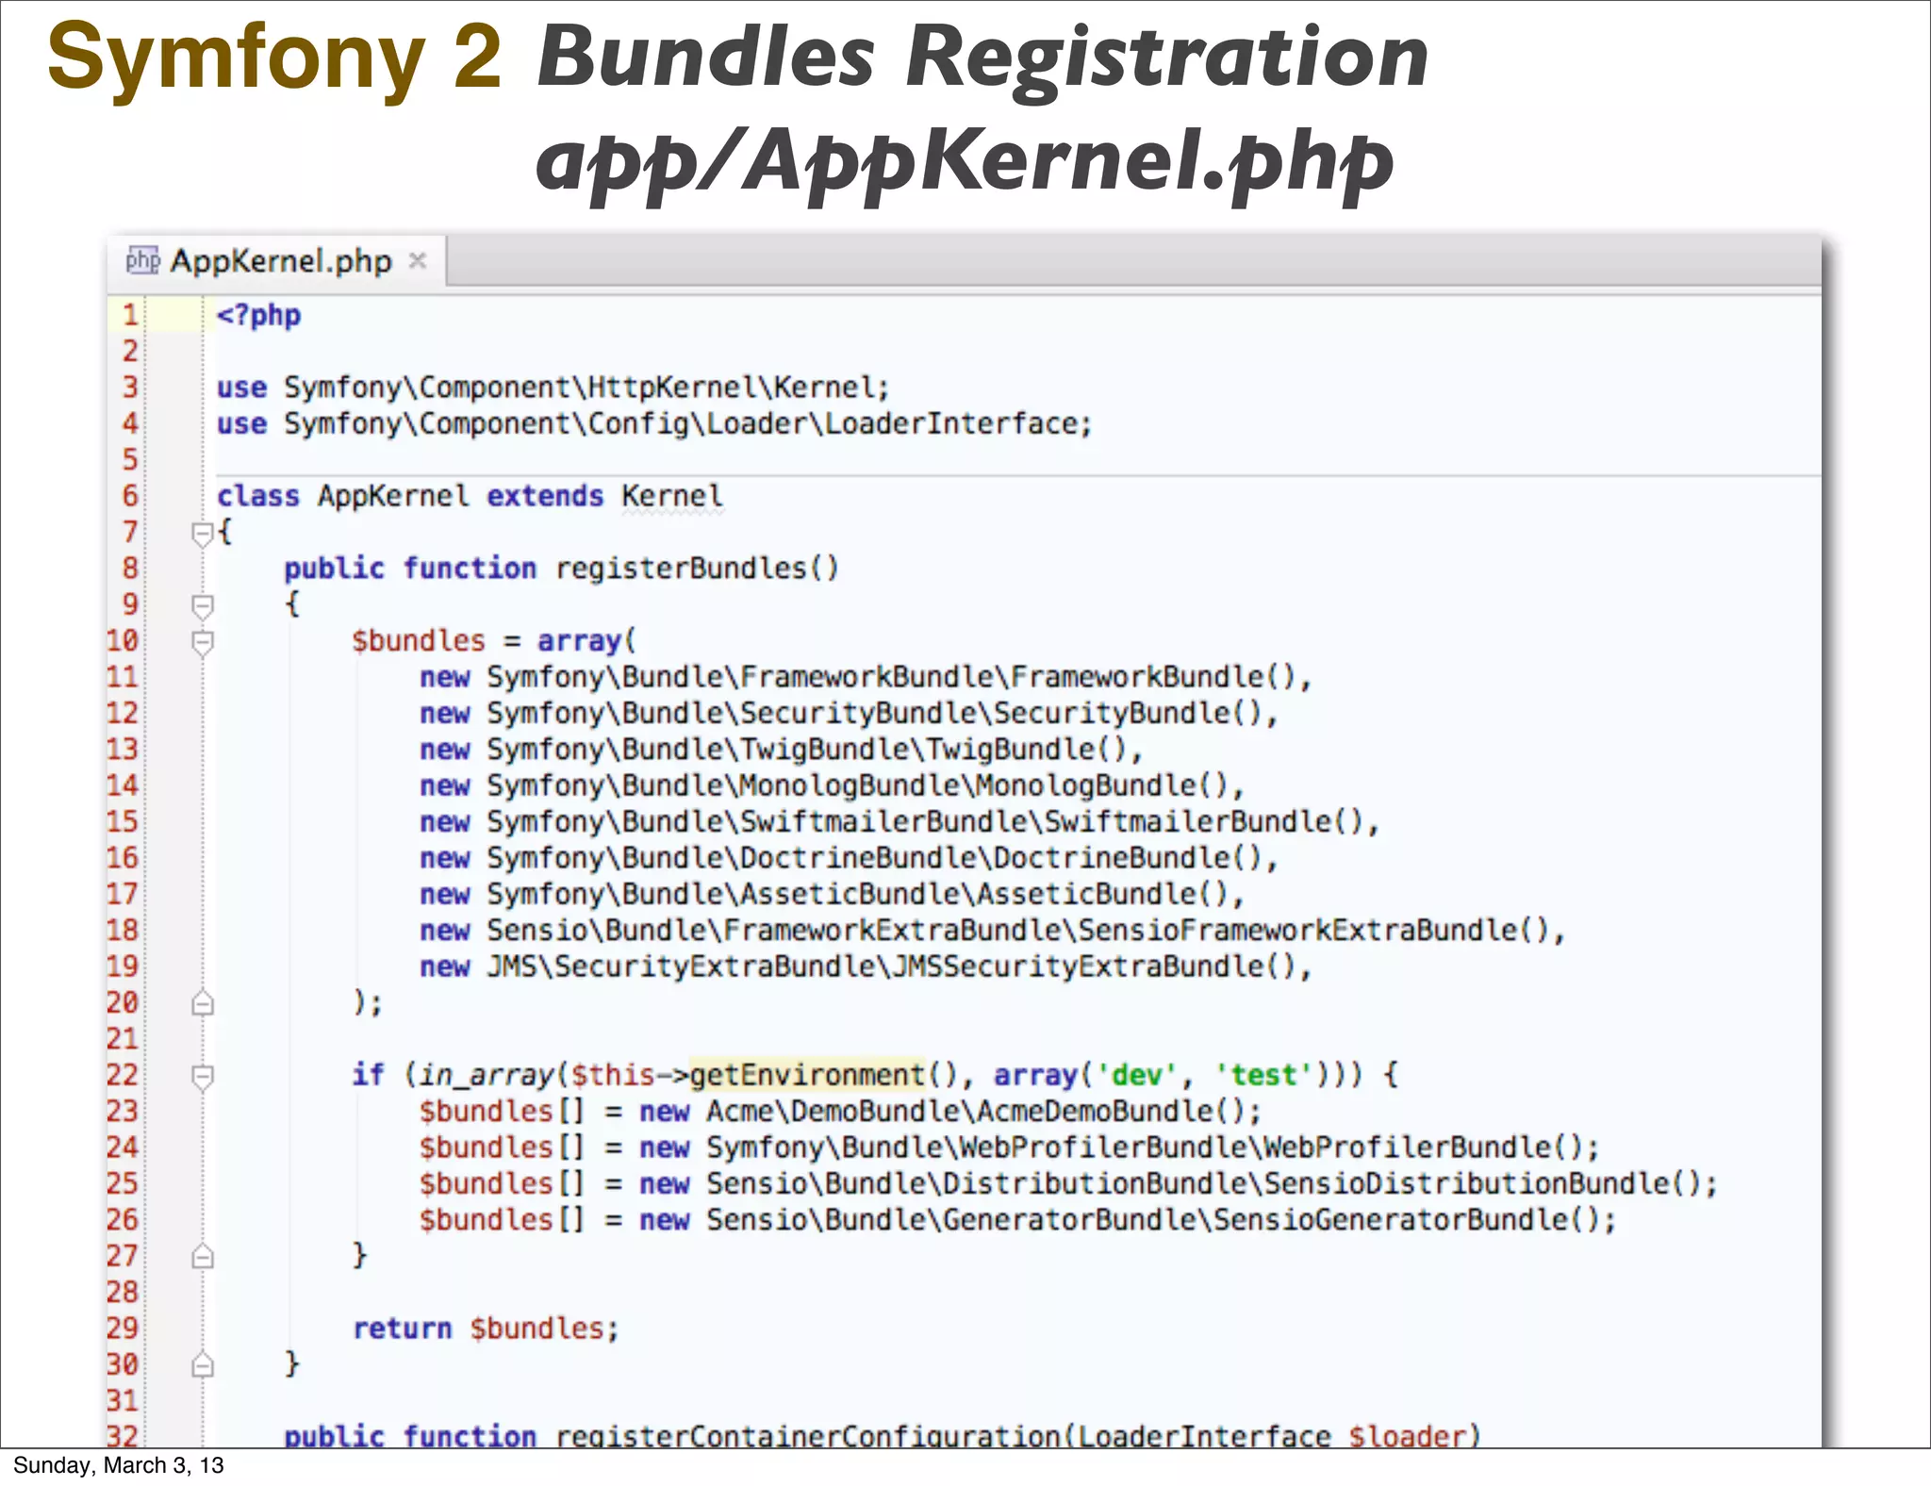The height and width of the screenshot is (1486, 1931).
Task: Click the fold end marker at line 27
Action: (202, 1257)
